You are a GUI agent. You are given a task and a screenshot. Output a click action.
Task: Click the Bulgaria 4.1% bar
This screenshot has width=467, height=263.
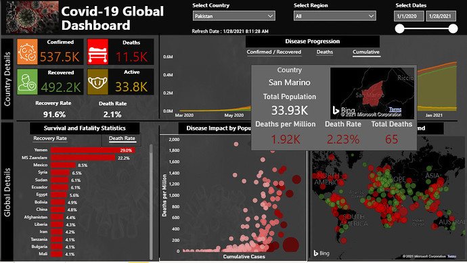57,247
